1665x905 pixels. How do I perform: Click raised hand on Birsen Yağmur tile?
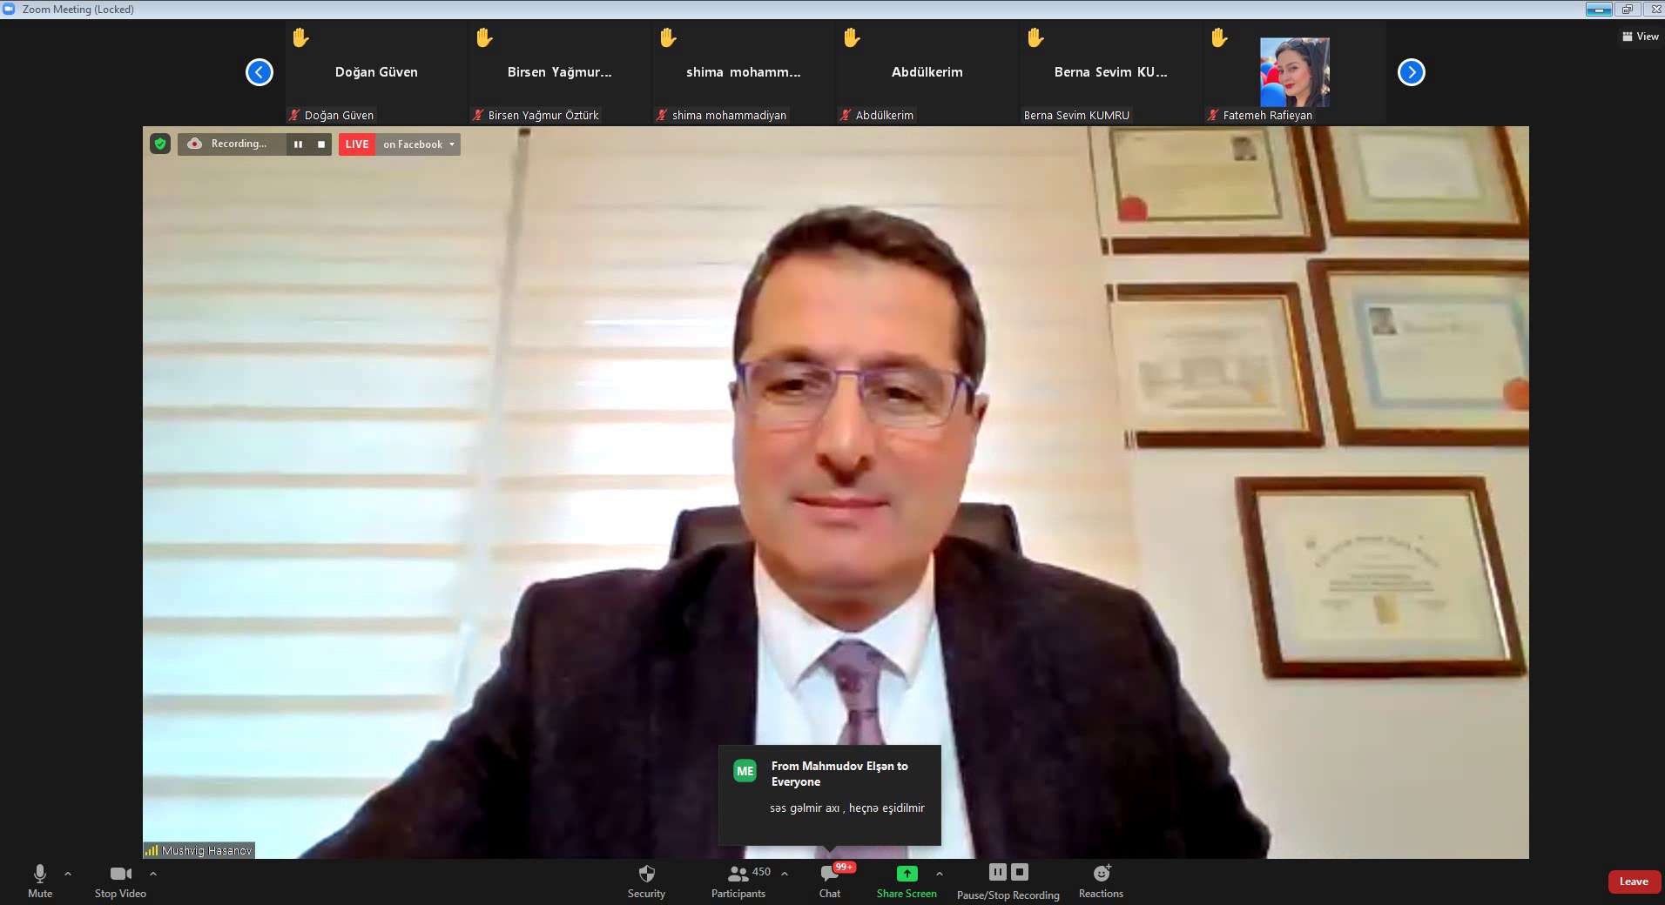(x=484, y=37)
